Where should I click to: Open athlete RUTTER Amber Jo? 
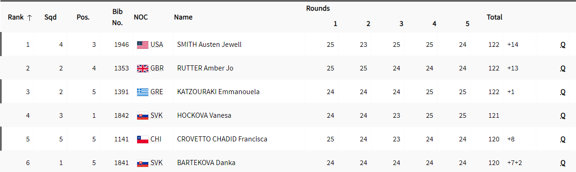coord(205,68)
